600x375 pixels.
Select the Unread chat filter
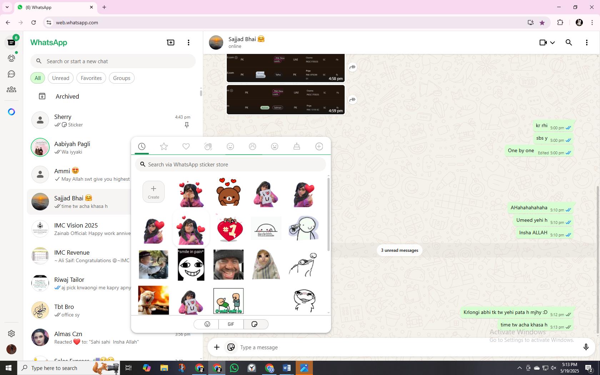[x=61, y=78]
